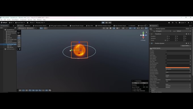The height and width of the screenshot is (109, 193).
Task: Click the Package Manager icon beside Asset Store
Action: (28, 22)
